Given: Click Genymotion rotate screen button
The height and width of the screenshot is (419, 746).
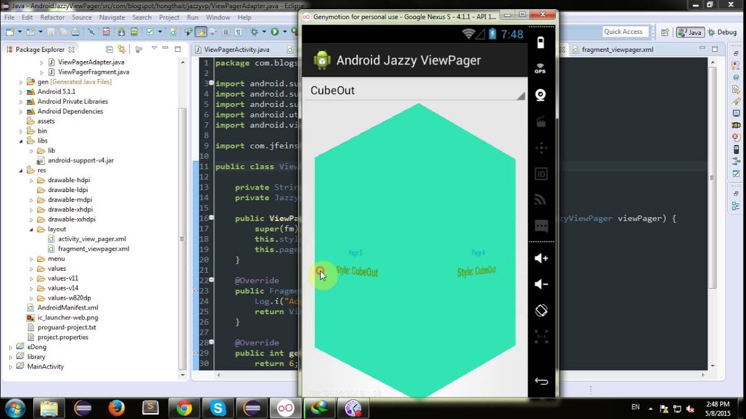Looking at the screenshot, I should point(541,311).
